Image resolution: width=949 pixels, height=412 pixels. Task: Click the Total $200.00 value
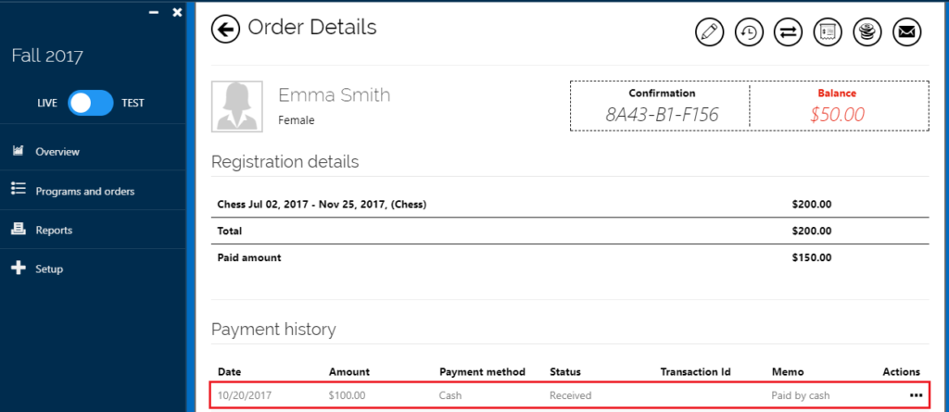click(811, 231)
